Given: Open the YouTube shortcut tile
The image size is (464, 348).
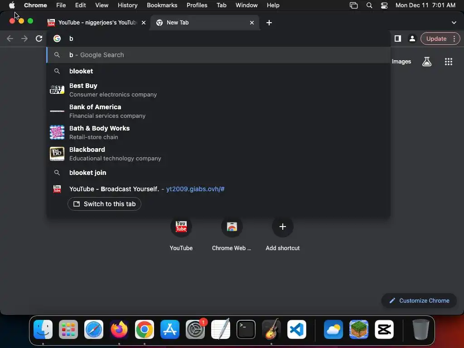Looking at the screenshot, I should click(x=181, y=234).
